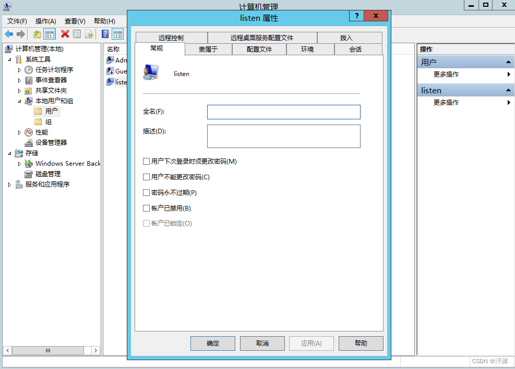Screen dimensions: 515x369
Task: Collapse the listen actions section
Action: (508, 90)
